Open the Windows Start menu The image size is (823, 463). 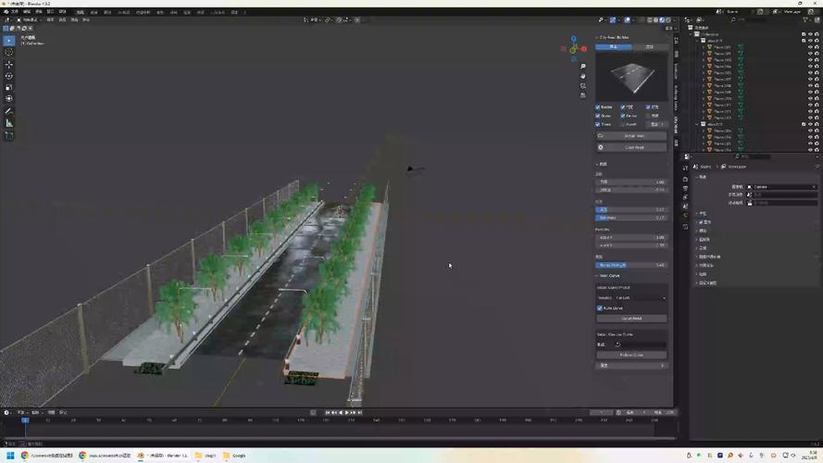tap(10, 455)
